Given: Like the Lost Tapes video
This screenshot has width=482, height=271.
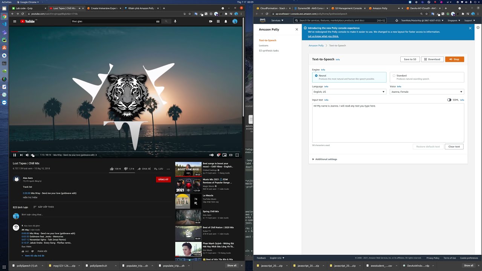Looking at the screenshot, I should (115, 169).
